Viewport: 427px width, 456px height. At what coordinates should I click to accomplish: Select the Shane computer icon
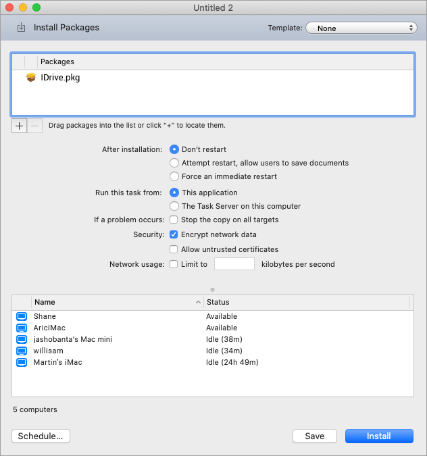(22, 316)
